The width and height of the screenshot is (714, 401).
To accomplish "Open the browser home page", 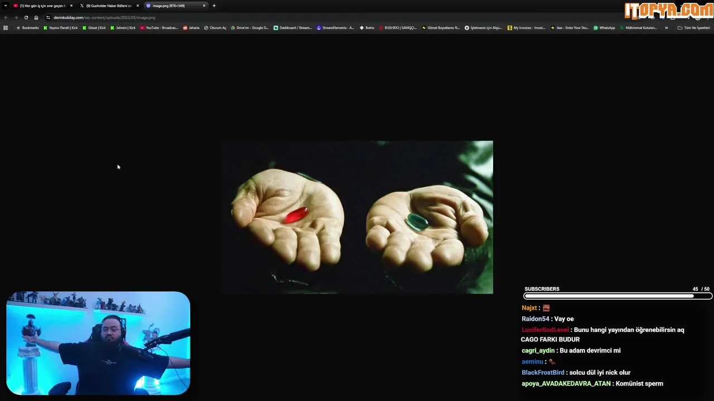I will pos(36,17).
